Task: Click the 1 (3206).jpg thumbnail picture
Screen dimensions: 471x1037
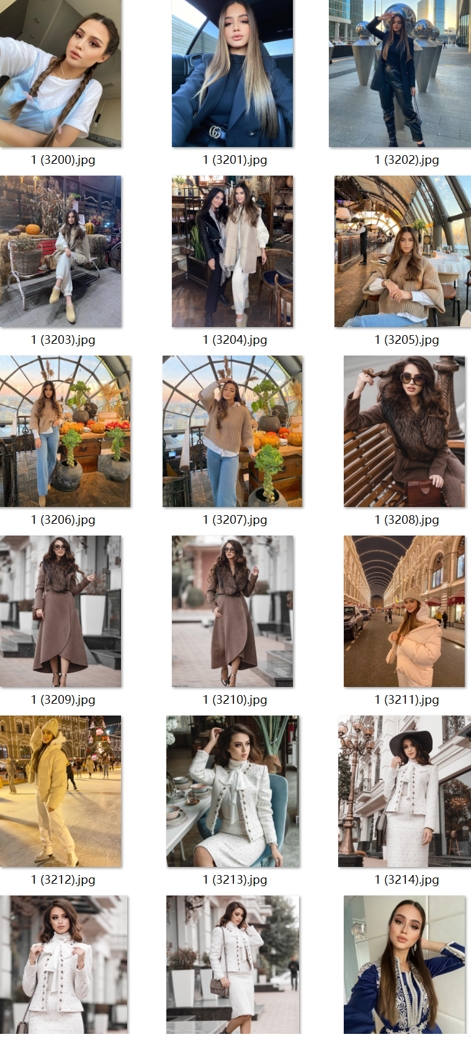Action: 65,431
